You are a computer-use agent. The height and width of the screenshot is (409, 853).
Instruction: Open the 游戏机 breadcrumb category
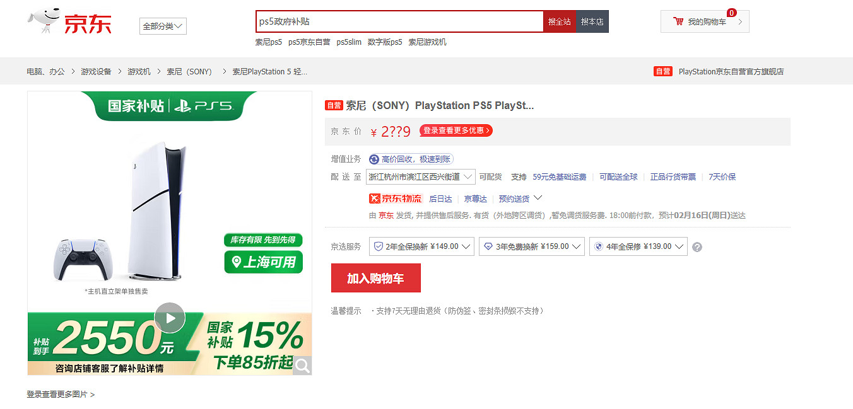tap(138, 71)
